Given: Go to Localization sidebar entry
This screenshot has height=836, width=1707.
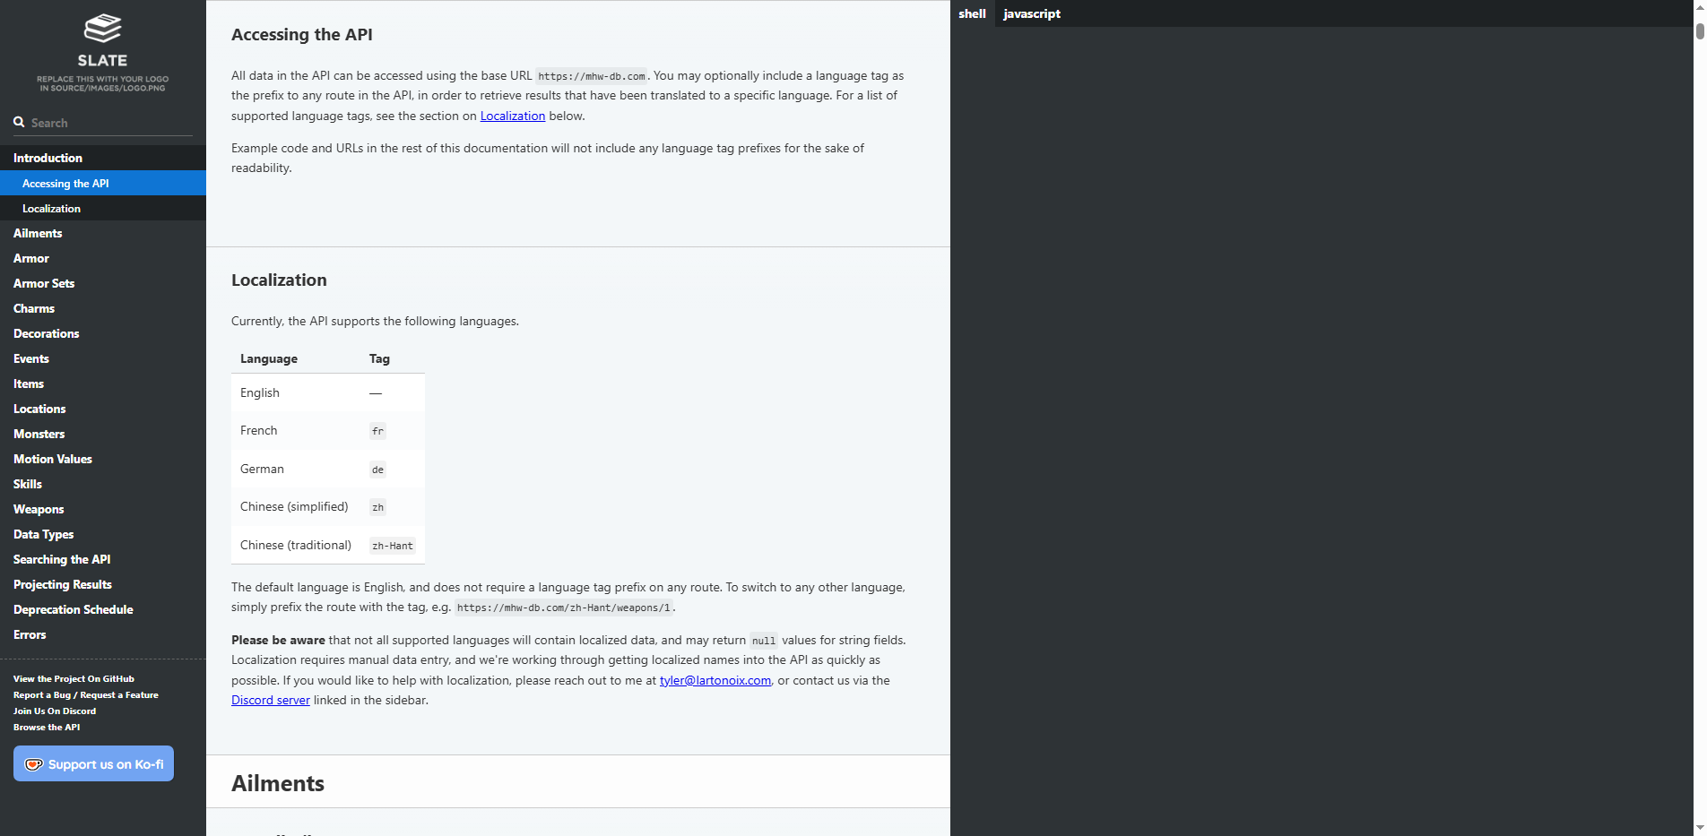Looking at the screenshot, I should [x=103, y=208].
